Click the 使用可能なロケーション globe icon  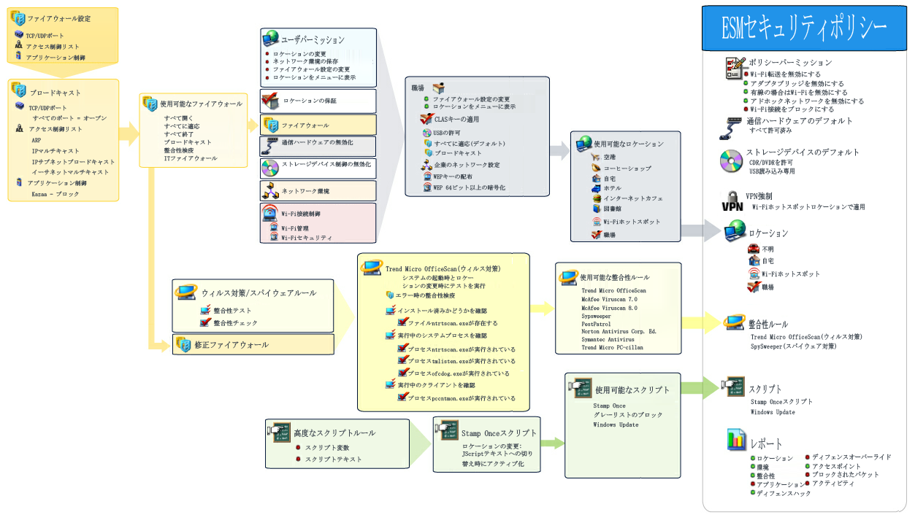pyautogui.click(x=583, y=142)
